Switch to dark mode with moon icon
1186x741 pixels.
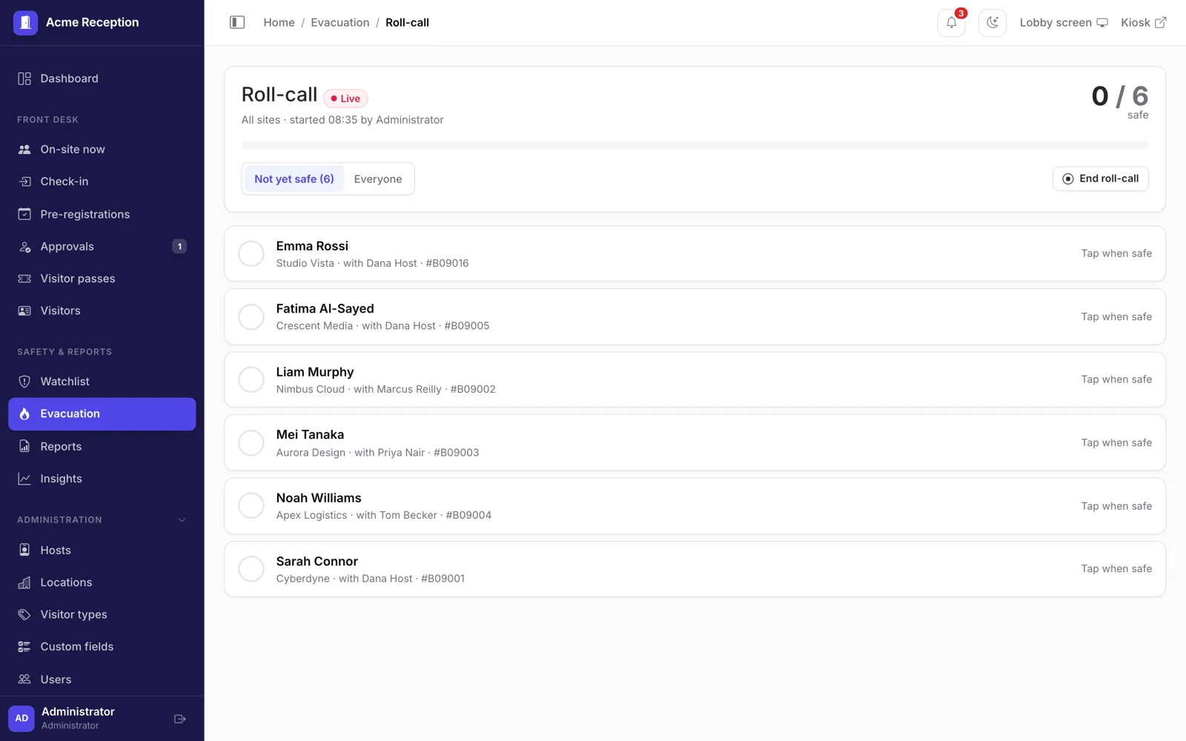pos(993,22)
